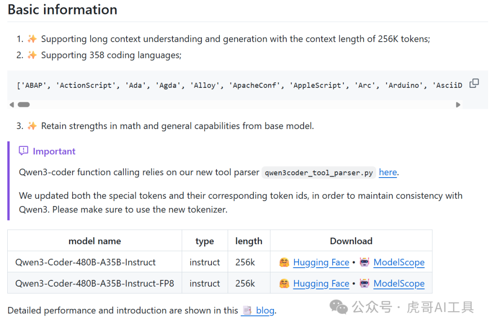Click the 'length' column header
Viewport: 490px width, 327px height.
249,241
